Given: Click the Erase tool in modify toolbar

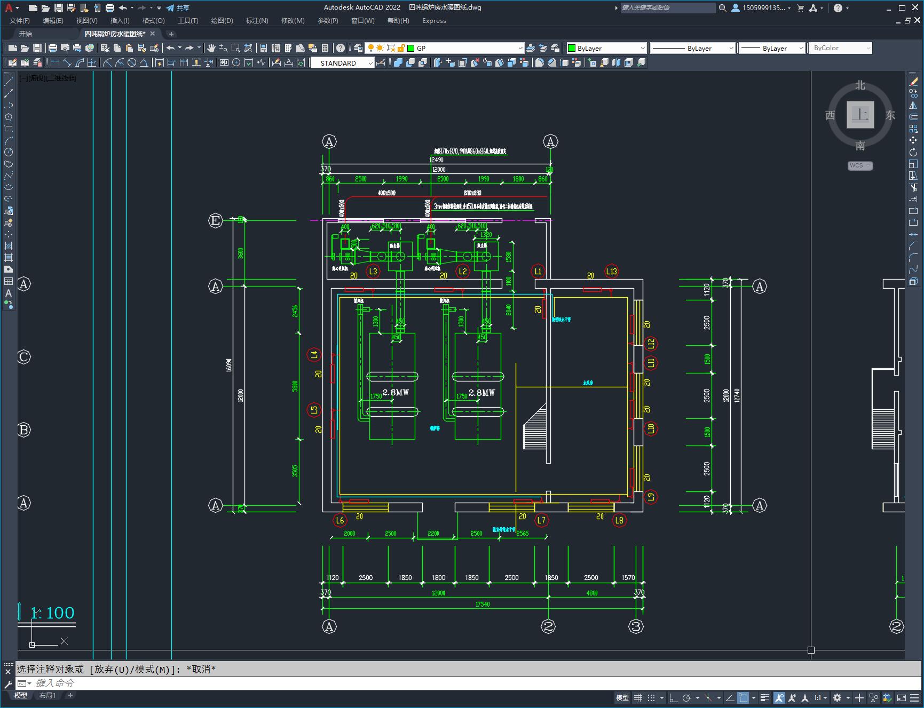Looking at the screenshot, I should 913,82.
